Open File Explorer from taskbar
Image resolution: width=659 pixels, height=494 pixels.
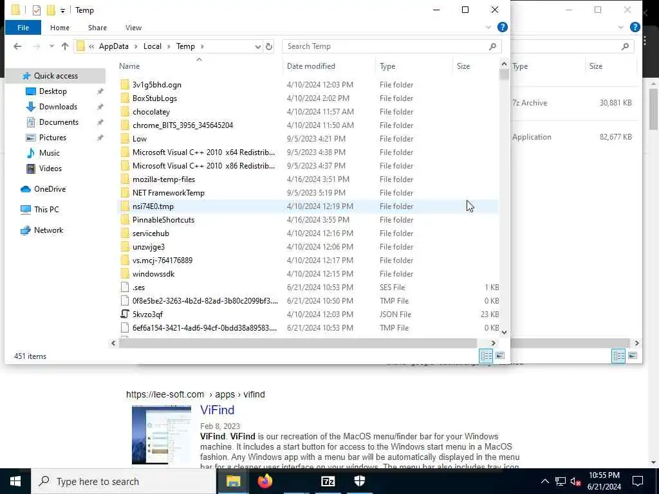(233, 481)
